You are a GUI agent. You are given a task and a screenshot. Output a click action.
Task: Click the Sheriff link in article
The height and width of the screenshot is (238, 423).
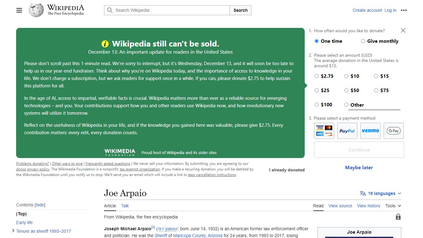[161, 236]
